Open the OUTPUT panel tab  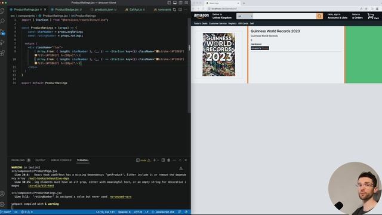pyautogui.click(x=41, y=160)
